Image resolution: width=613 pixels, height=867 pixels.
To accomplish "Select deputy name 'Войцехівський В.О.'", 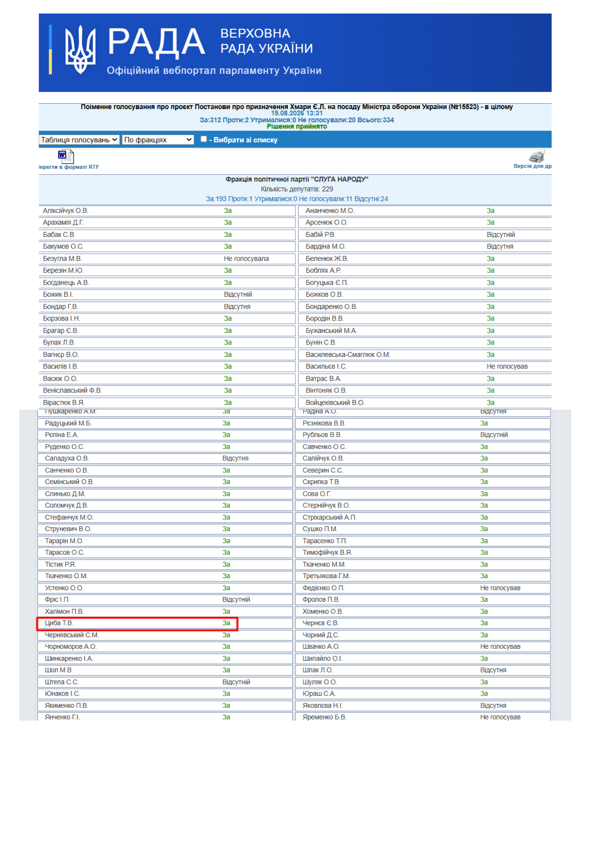I will (335, 402).
